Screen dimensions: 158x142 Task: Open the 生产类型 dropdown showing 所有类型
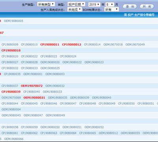[x=46, y=4]
